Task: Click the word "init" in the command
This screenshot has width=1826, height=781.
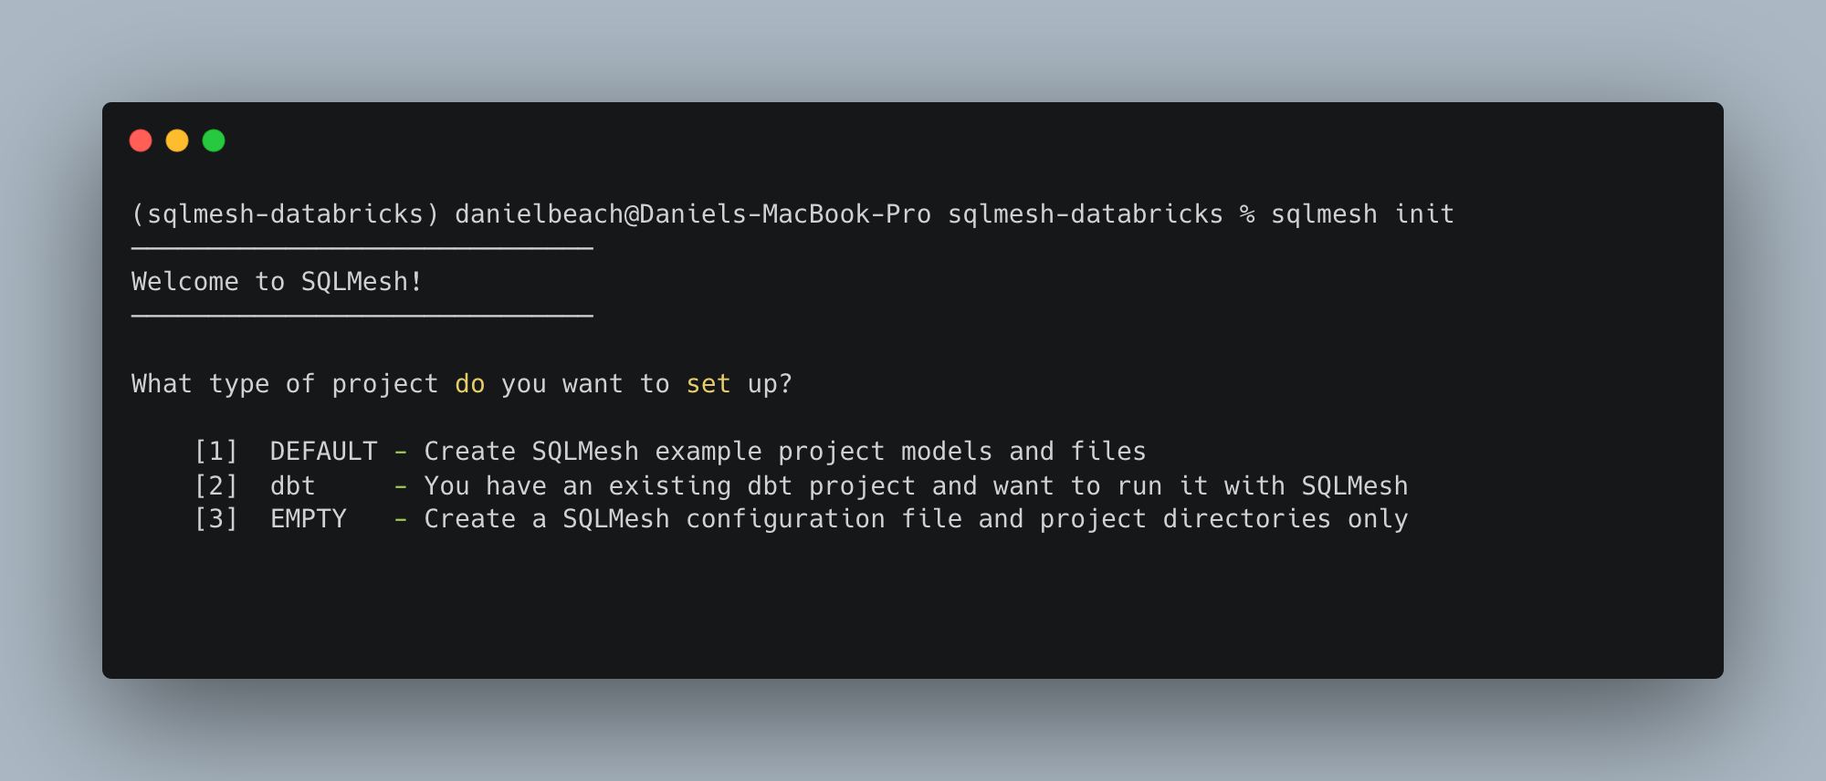Action: [1423, 214]
